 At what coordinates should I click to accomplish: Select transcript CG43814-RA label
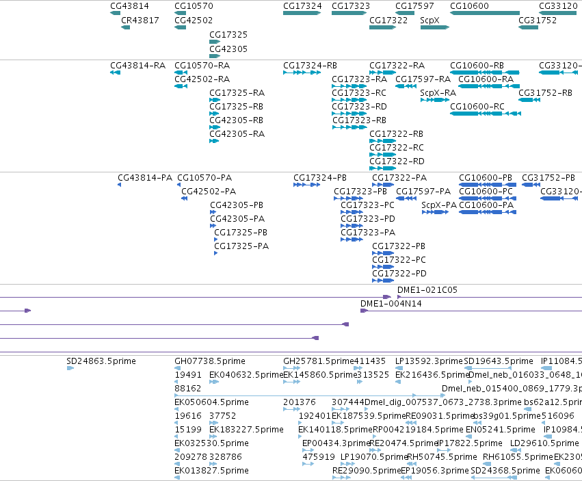137,66
